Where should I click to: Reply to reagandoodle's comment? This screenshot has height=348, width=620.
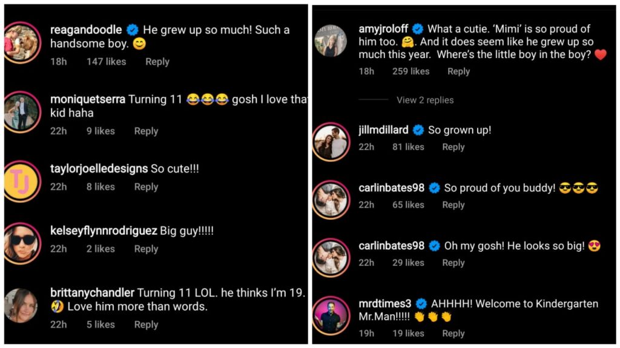click(x=157, y=62)
